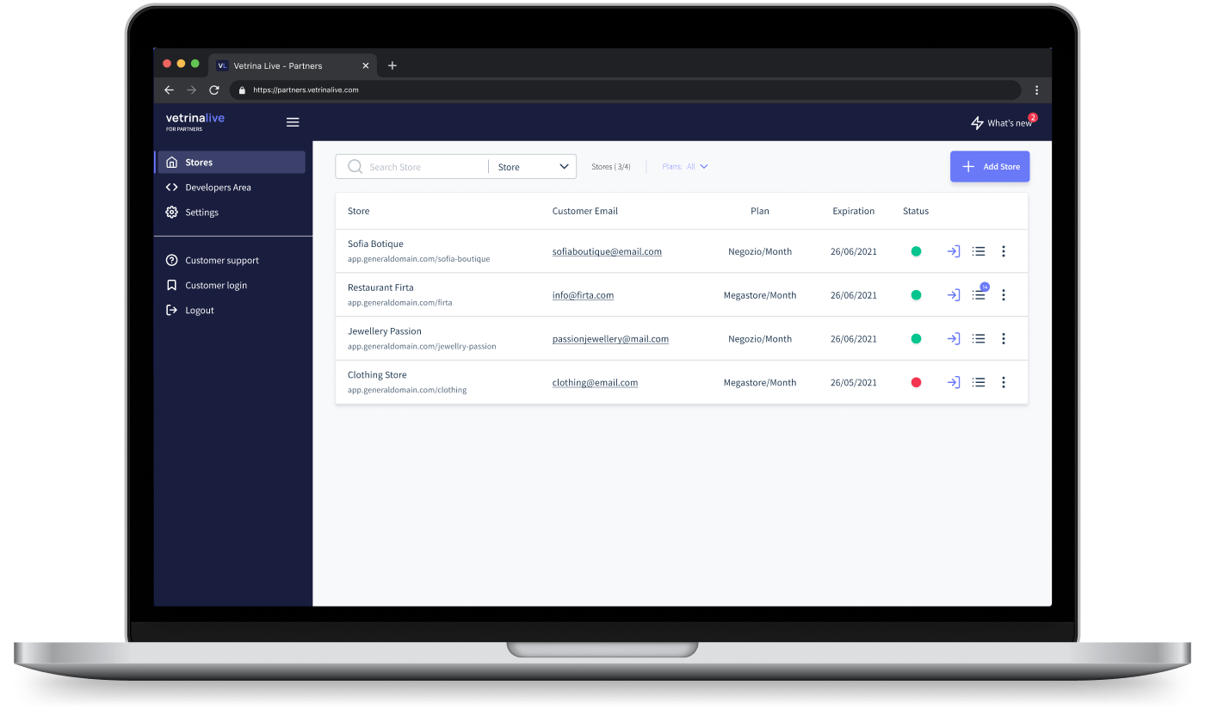1205x710 pixels.
Task: Open list icon for Clothing Store row
Action: 979,382
